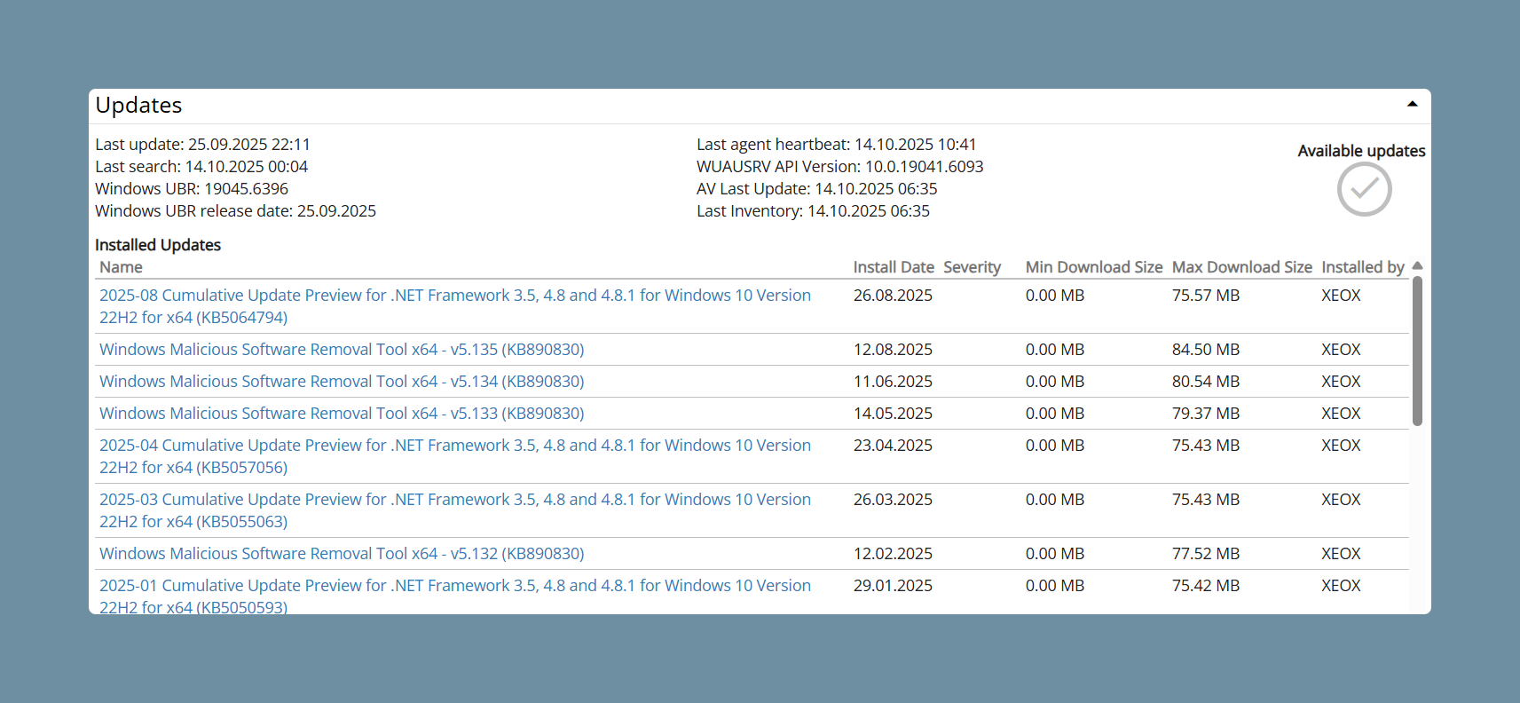Image resolution: width=1520 pixels, height=703 pixels.
Task: Open Malicious Software Removal Tool v5.132 link
Action: click(x=342, y=554)
